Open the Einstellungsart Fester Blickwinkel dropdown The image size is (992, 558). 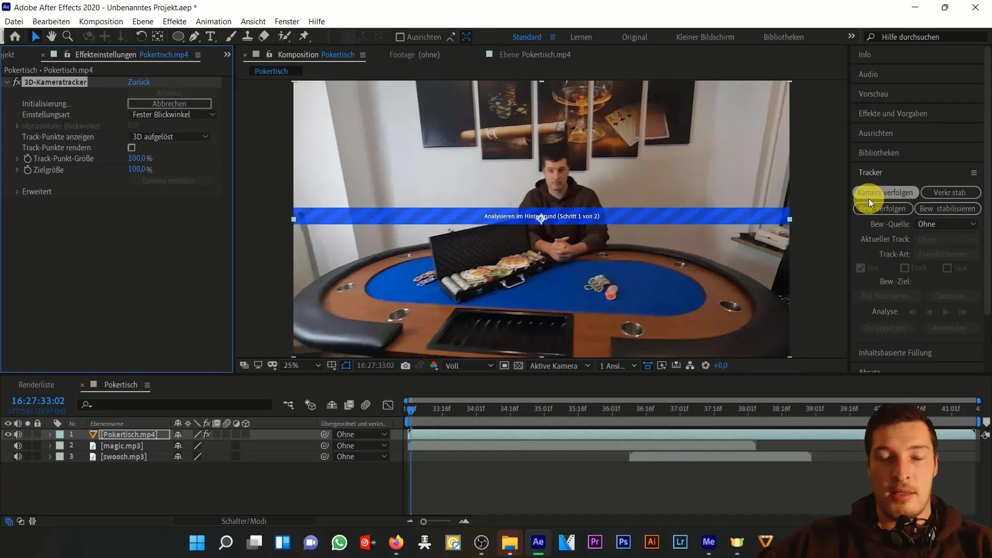coord(173,115)
